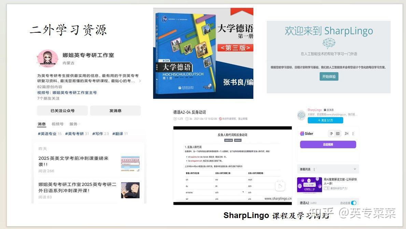Click the purple AI research ad thumbnail
Screen dimensions: 406x229
(x=309, y=185)
